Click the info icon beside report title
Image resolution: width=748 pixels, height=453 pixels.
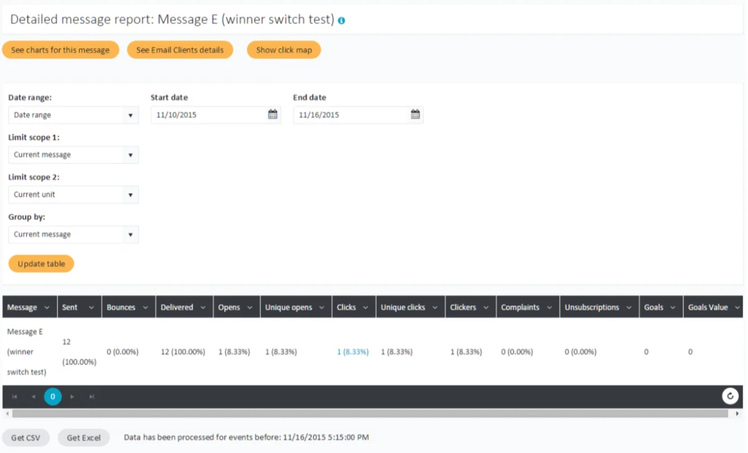point(342,21)
